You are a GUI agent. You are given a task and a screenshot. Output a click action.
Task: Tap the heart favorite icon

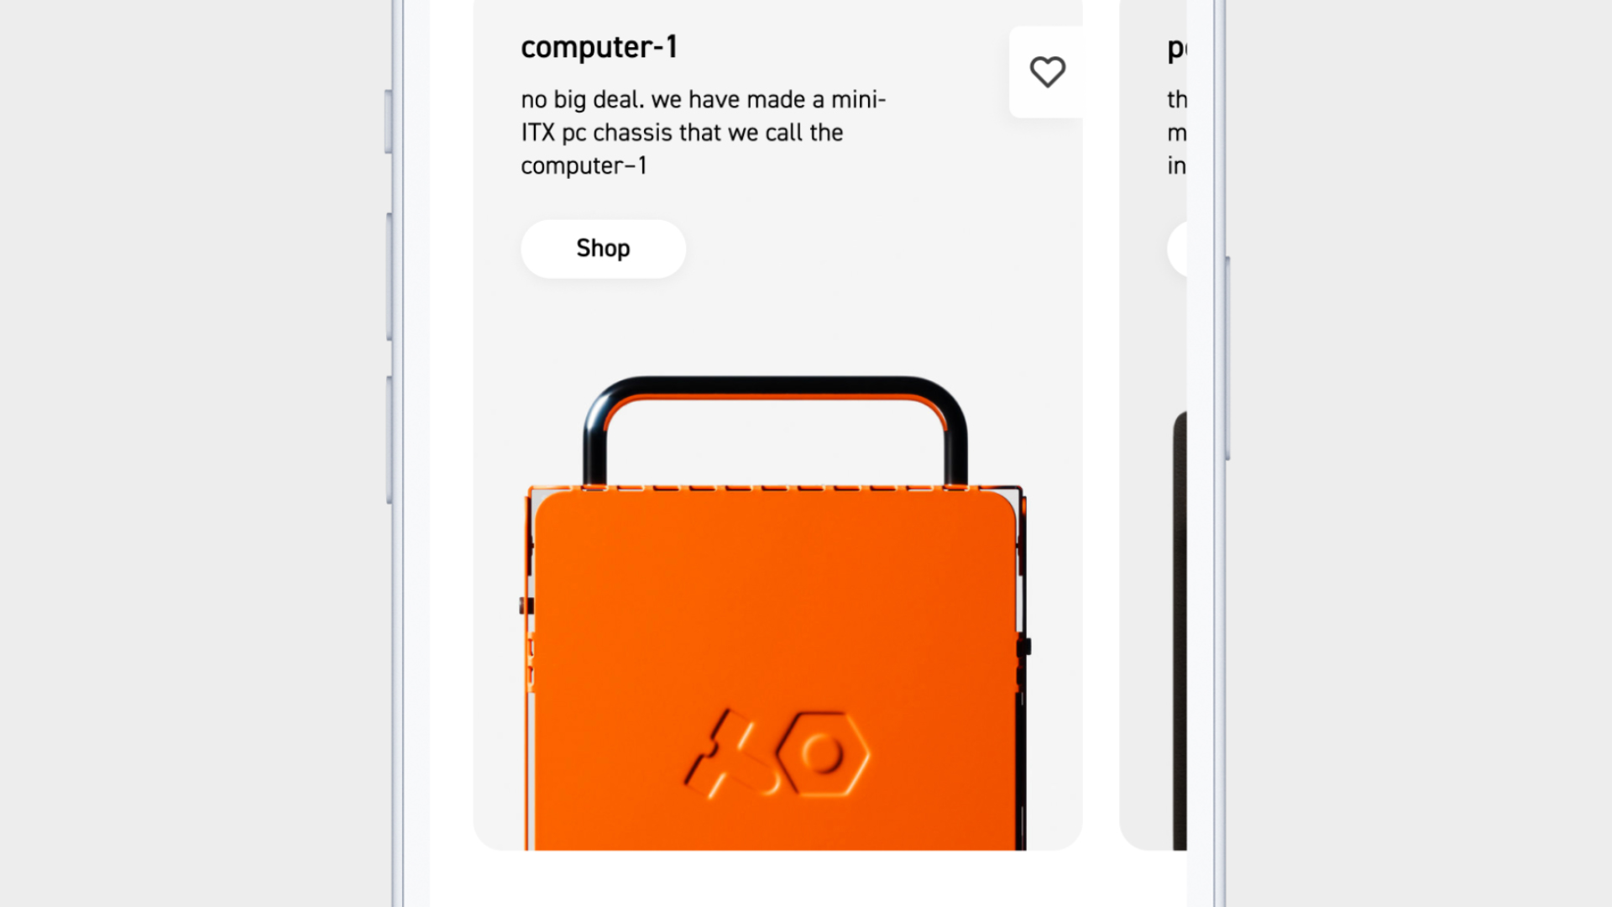[x=1047, y=71]
